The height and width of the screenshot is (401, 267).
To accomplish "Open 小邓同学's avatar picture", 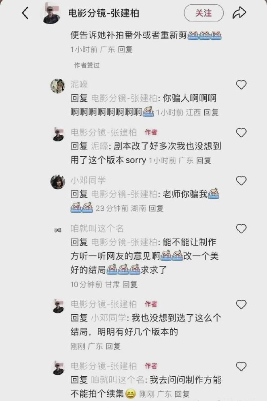I will tap(58, 182).
